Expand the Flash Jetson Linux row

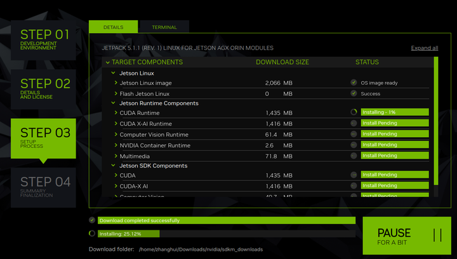116,94
